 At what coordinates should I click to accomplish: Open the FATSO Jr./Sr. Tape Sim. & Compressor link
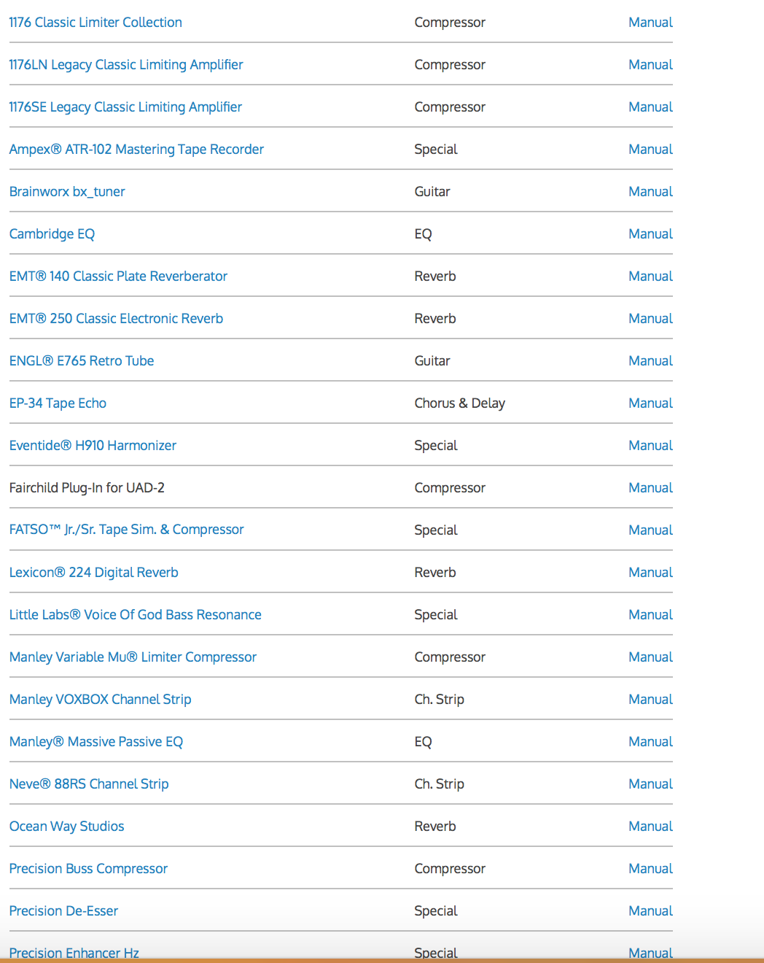(126, 530)
